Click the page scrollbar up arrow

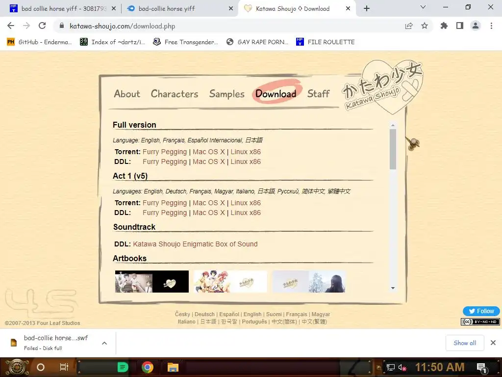pyautogui.click(x=393, y=125)
